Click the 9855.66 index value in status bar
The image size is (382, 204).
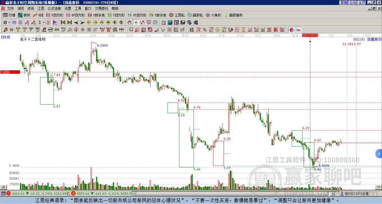tap(83, 194)
